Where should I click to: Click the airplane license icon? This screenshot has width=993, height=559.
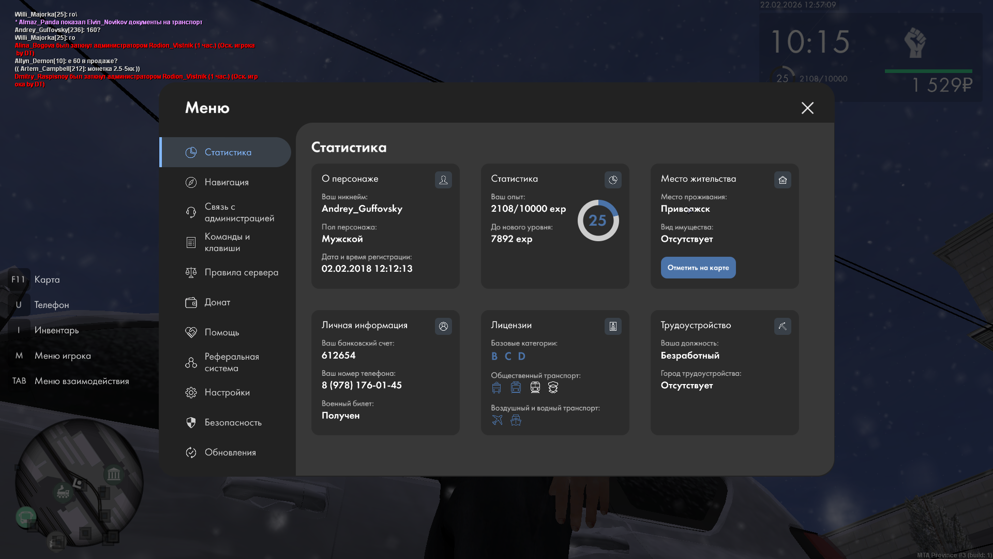(x=497, y=420)
